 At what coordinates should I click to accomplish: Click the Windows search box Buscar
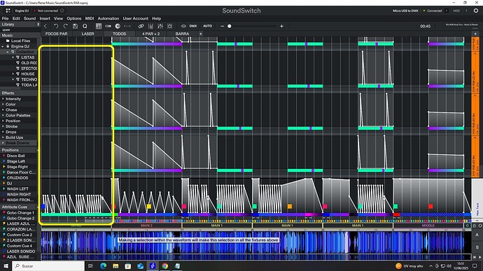pos(48,266)
